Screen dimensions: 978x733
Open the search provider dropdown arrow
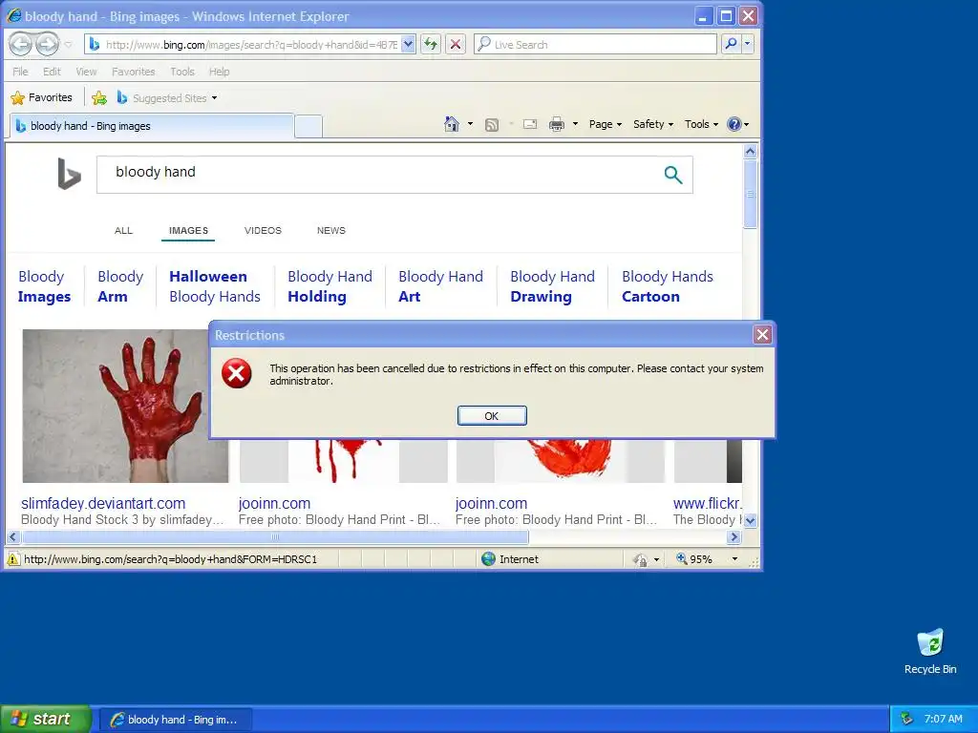747,44
